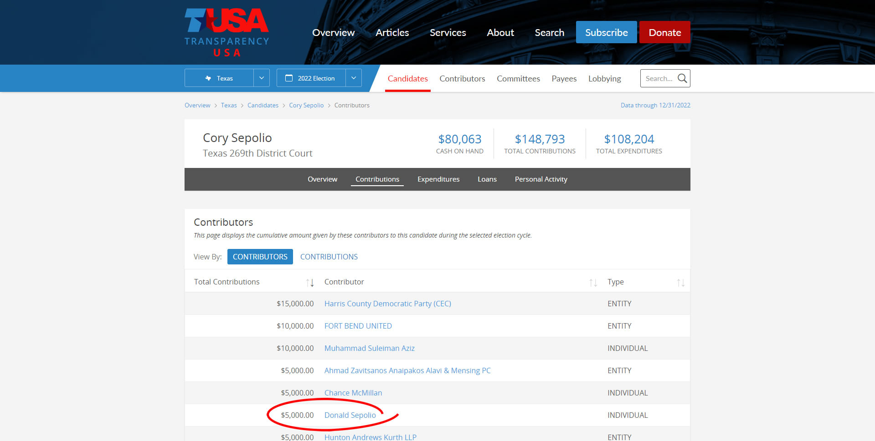875x441 pixels.
Task: Select the Committees tab
Action: [518, 78]
